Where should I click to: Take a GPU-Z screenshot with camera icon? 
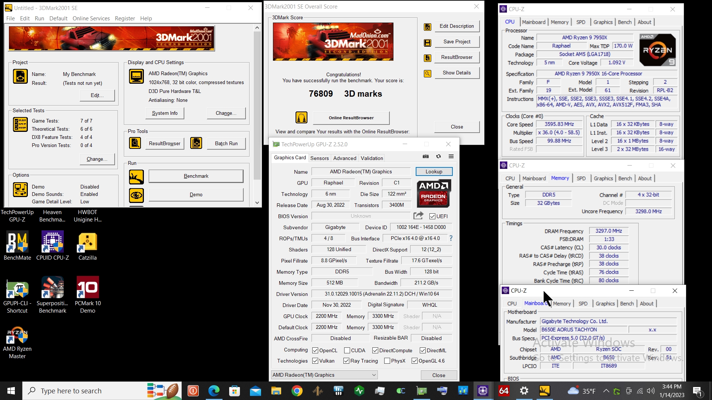[426, 156]
